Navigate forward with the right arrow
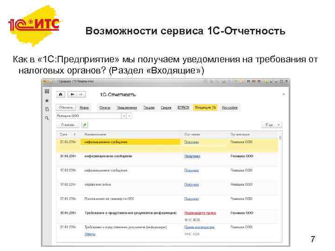 pyautogui.click(x=81, y=94)
